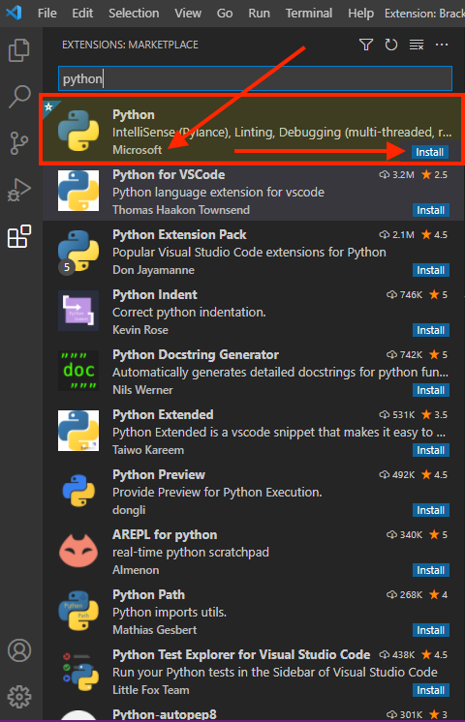Open the View menu

tap(188, 13)
